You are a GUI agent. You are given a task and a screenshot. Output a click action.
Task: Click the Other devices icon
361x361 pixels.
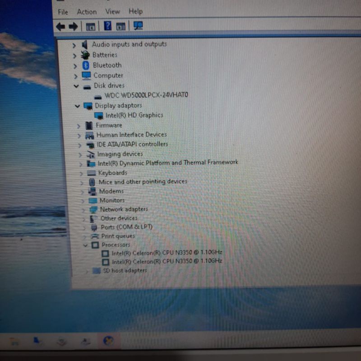[x=93, y=218]
